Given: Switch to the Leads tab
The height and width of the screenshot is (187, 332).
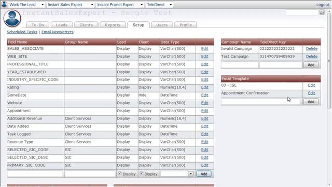Looking at the screenshot, I should (62, 25).
